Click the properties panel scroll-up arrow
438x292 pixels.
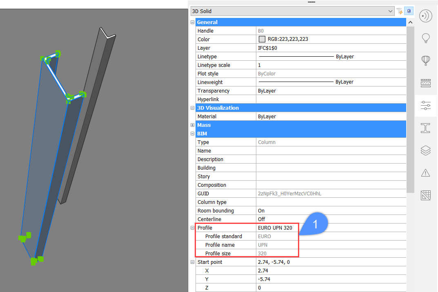pyautogui.click(x=411, y=22)
